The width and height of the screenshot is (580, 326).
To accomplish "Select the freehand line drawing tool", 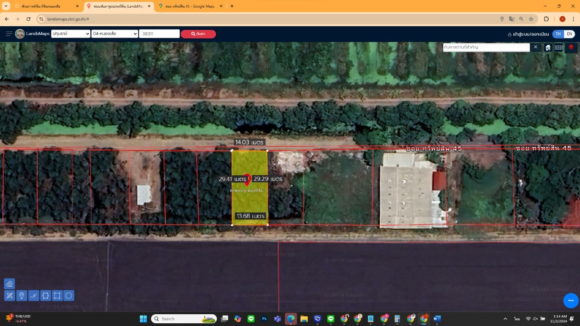I will [34, 296].
